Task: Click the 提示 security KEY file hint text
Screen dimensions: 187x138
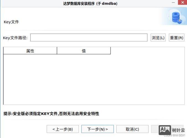Action: 51,113
